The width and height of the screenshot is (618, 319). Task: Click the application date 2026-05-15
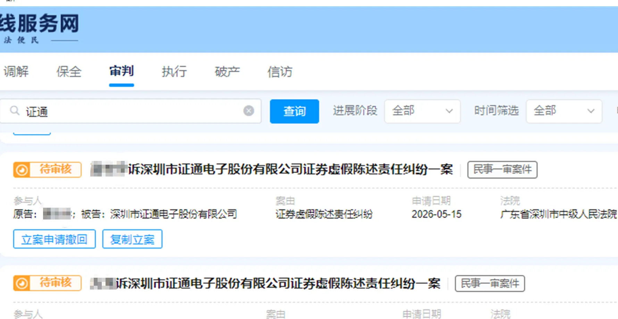coord(436,214)
